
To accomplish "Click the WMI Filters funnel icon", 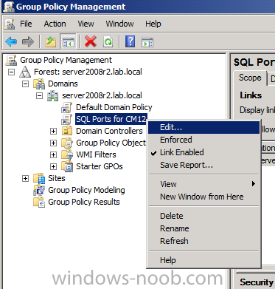I will 67,154.
